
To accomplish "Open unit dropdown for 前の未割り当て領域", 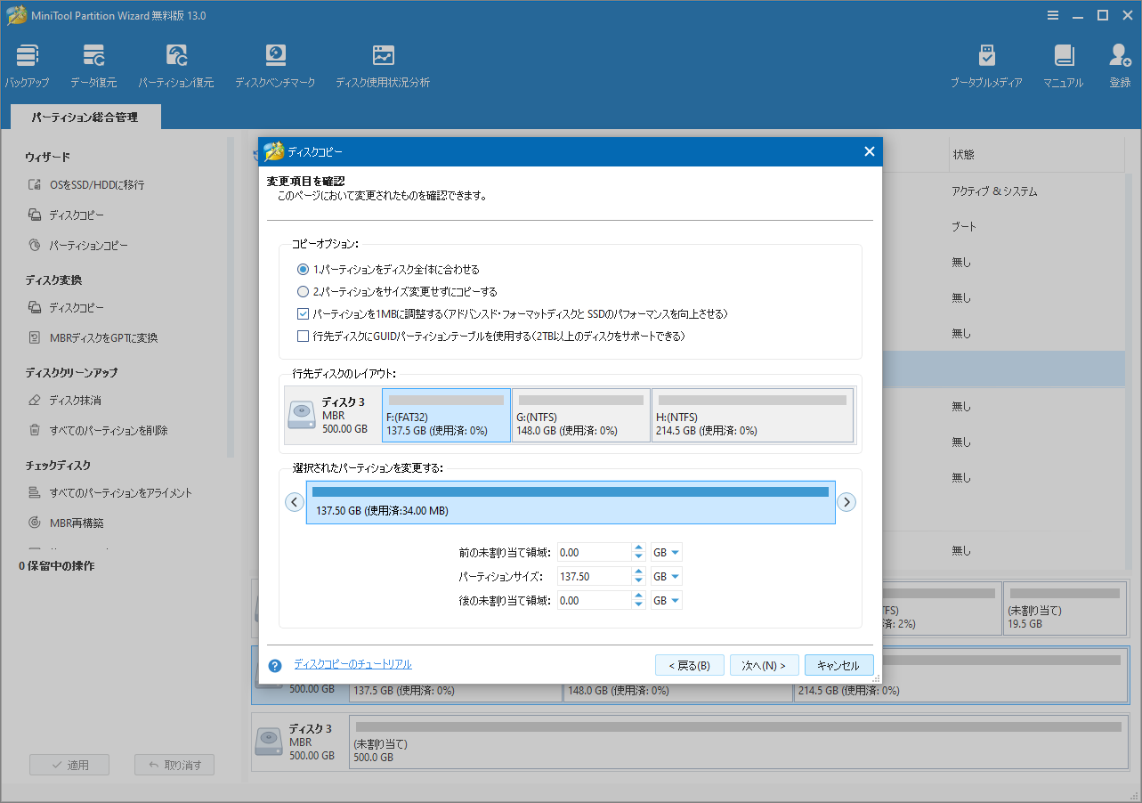I will (x=667, y=553).
